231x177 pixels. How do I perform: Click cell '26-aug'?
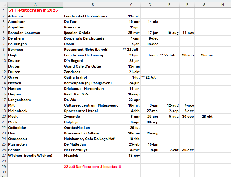pos(150,133)
